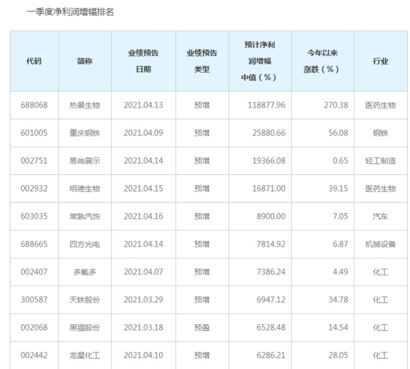Select the name 热景生物
Image resolution: width=410 pixels, height=369 pixels.
point(85,105)
